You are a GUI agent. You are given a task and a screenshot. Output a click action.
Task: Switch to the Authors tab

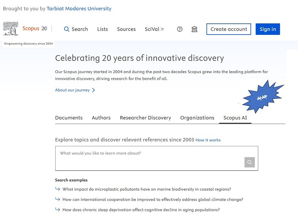click(x=101, y=118)
